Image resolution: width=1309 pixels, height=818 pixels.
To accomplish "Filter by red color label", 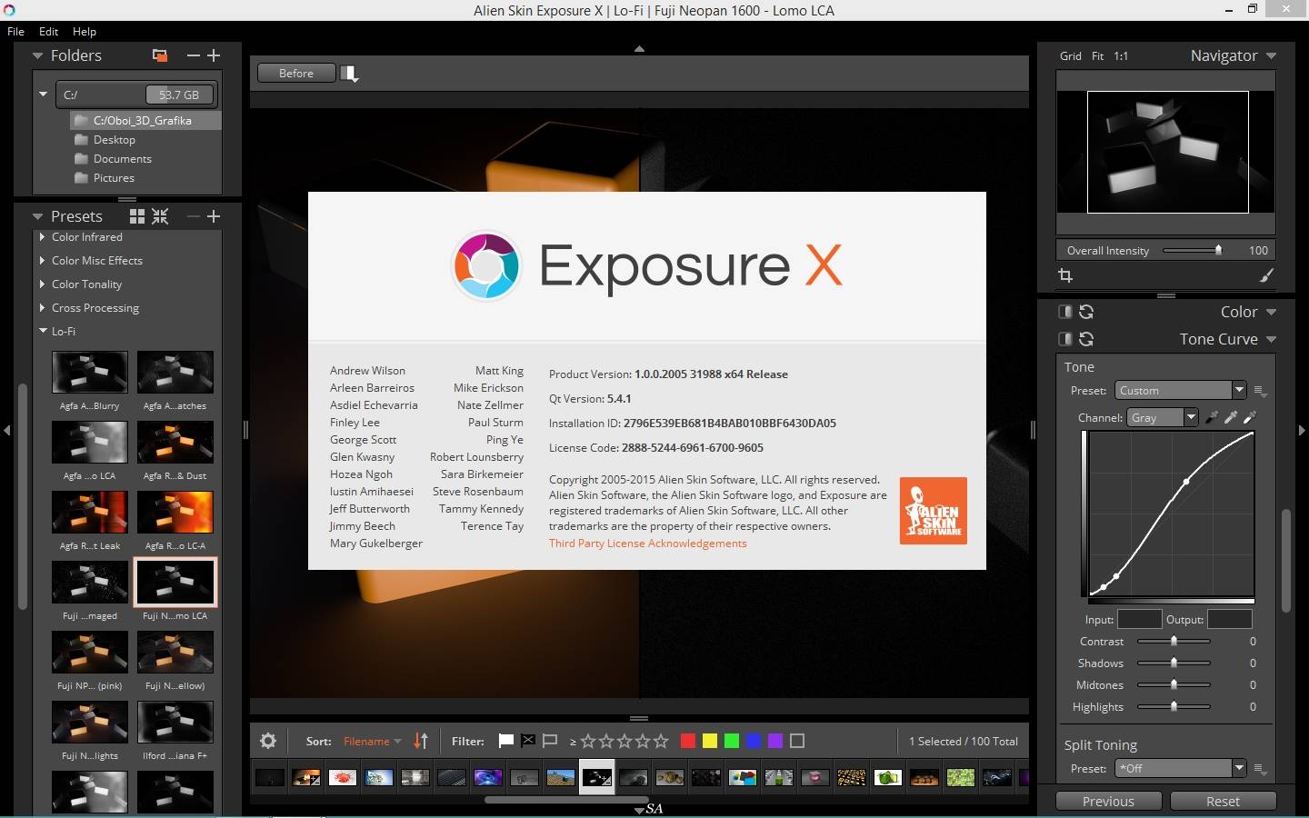I will [688, 741].
